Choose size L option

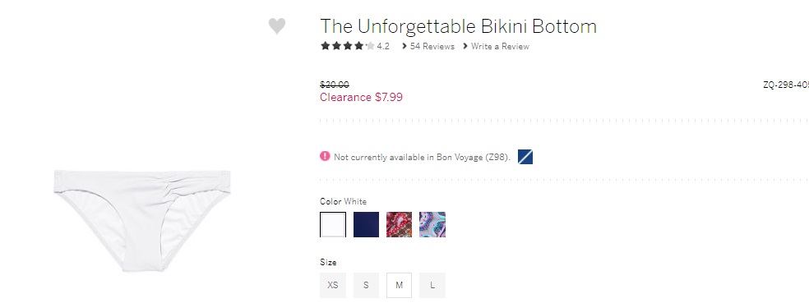pyautogui.click(x=432, y=286)
